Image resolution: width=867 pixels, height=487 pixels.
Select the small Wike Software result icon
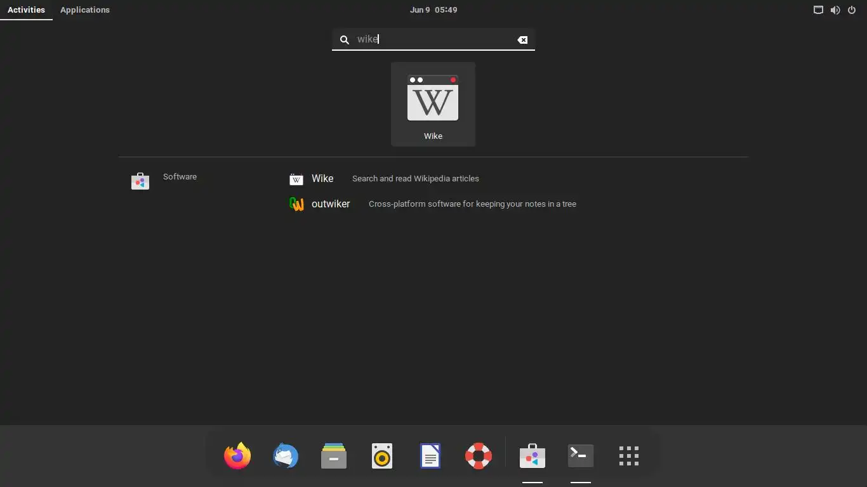click(x=296, y=179)
